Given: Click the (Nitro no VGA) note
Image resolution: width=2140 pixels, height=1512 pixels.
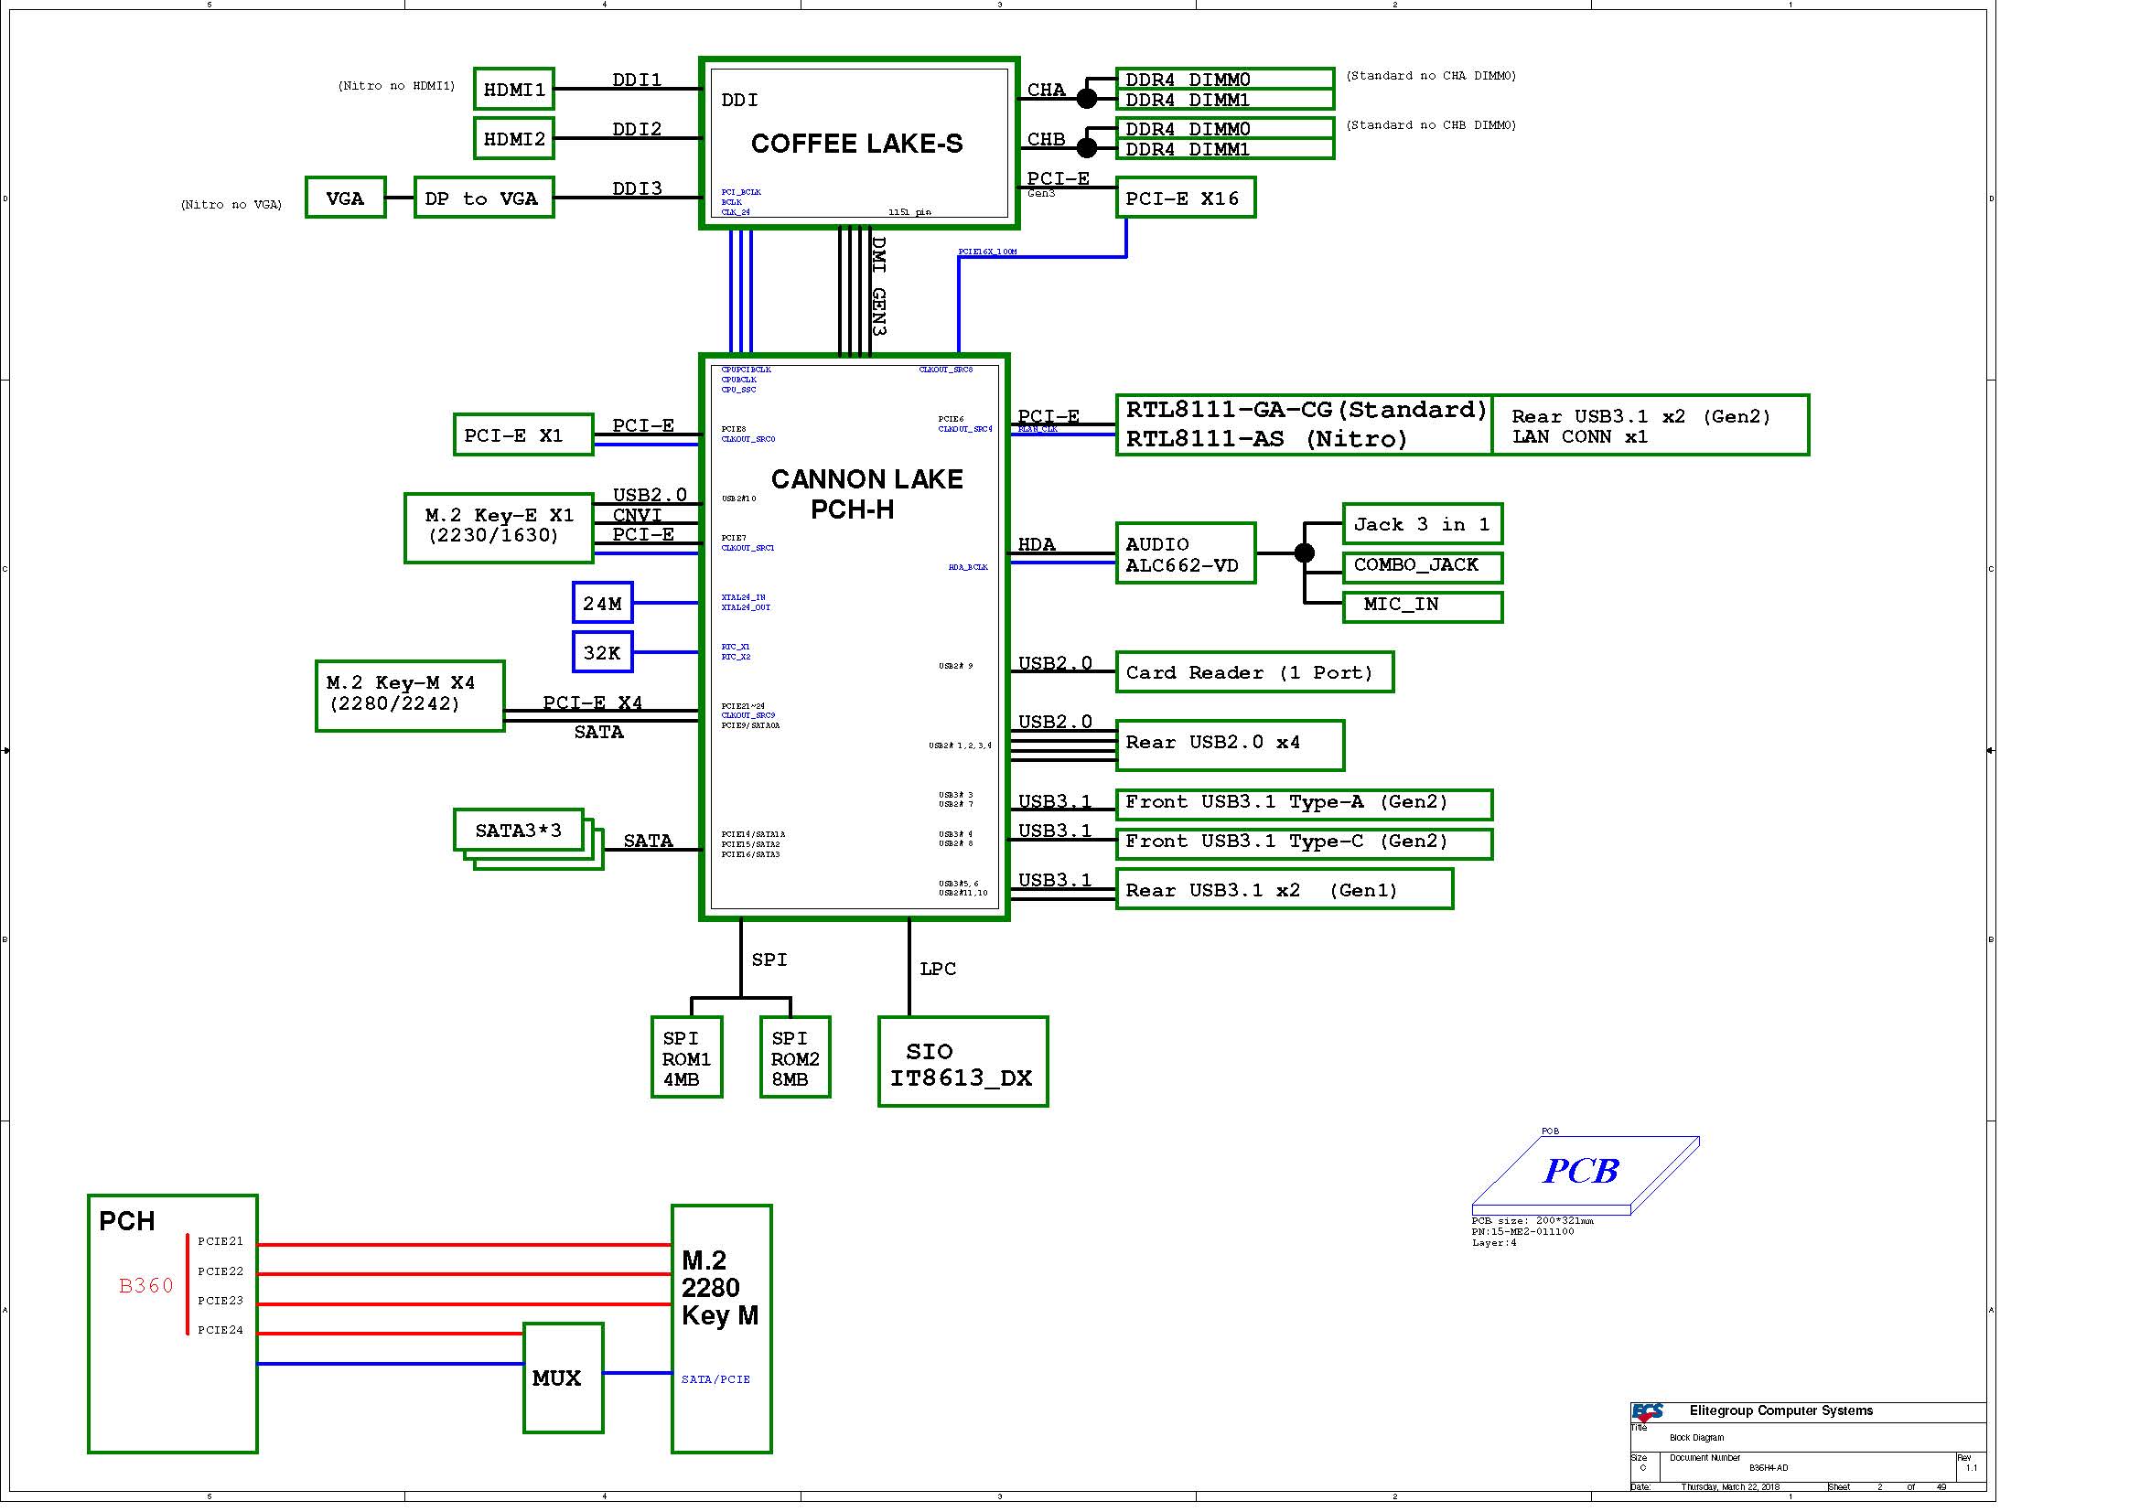Looking at the screenshot, I should point(231,204).
